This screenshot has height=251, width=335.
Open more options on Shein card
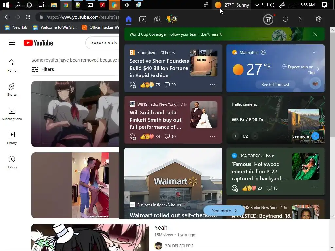pyautogui.click(x=213, y=85)
